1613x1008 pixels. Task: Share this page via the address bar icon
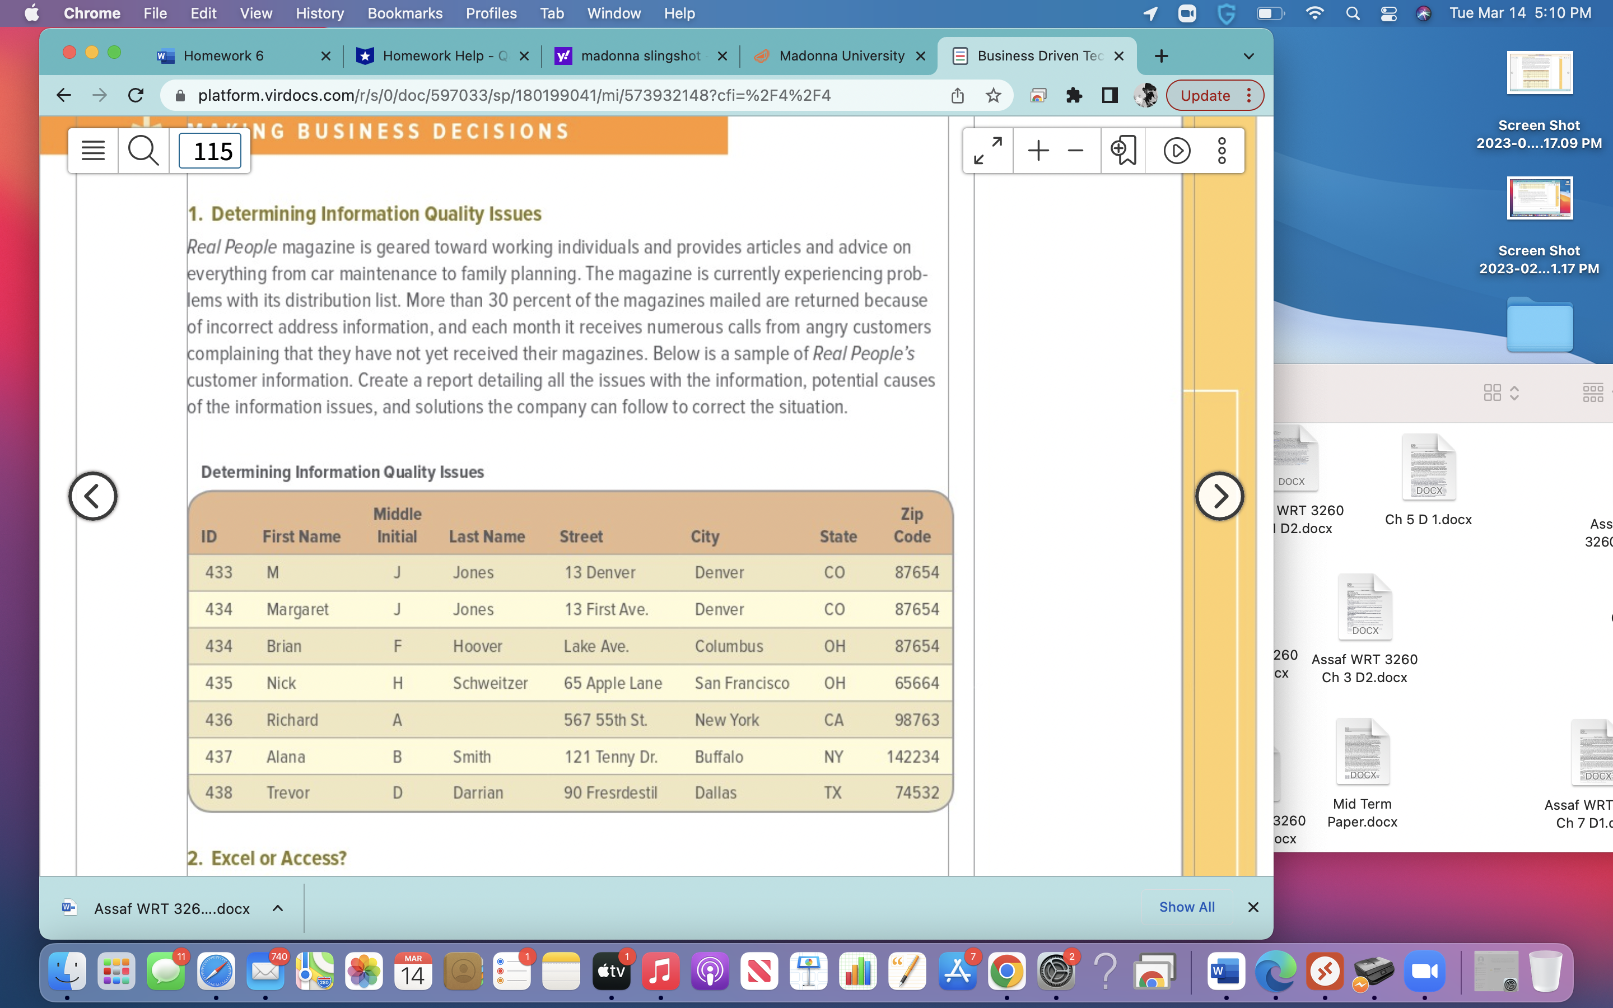pyautogui.click(x=957, y=95)
